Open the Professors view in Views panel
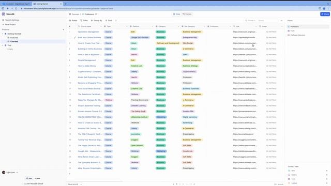This screenshot has height=186, width=331. pyautogui.click(x=308, y=26)
